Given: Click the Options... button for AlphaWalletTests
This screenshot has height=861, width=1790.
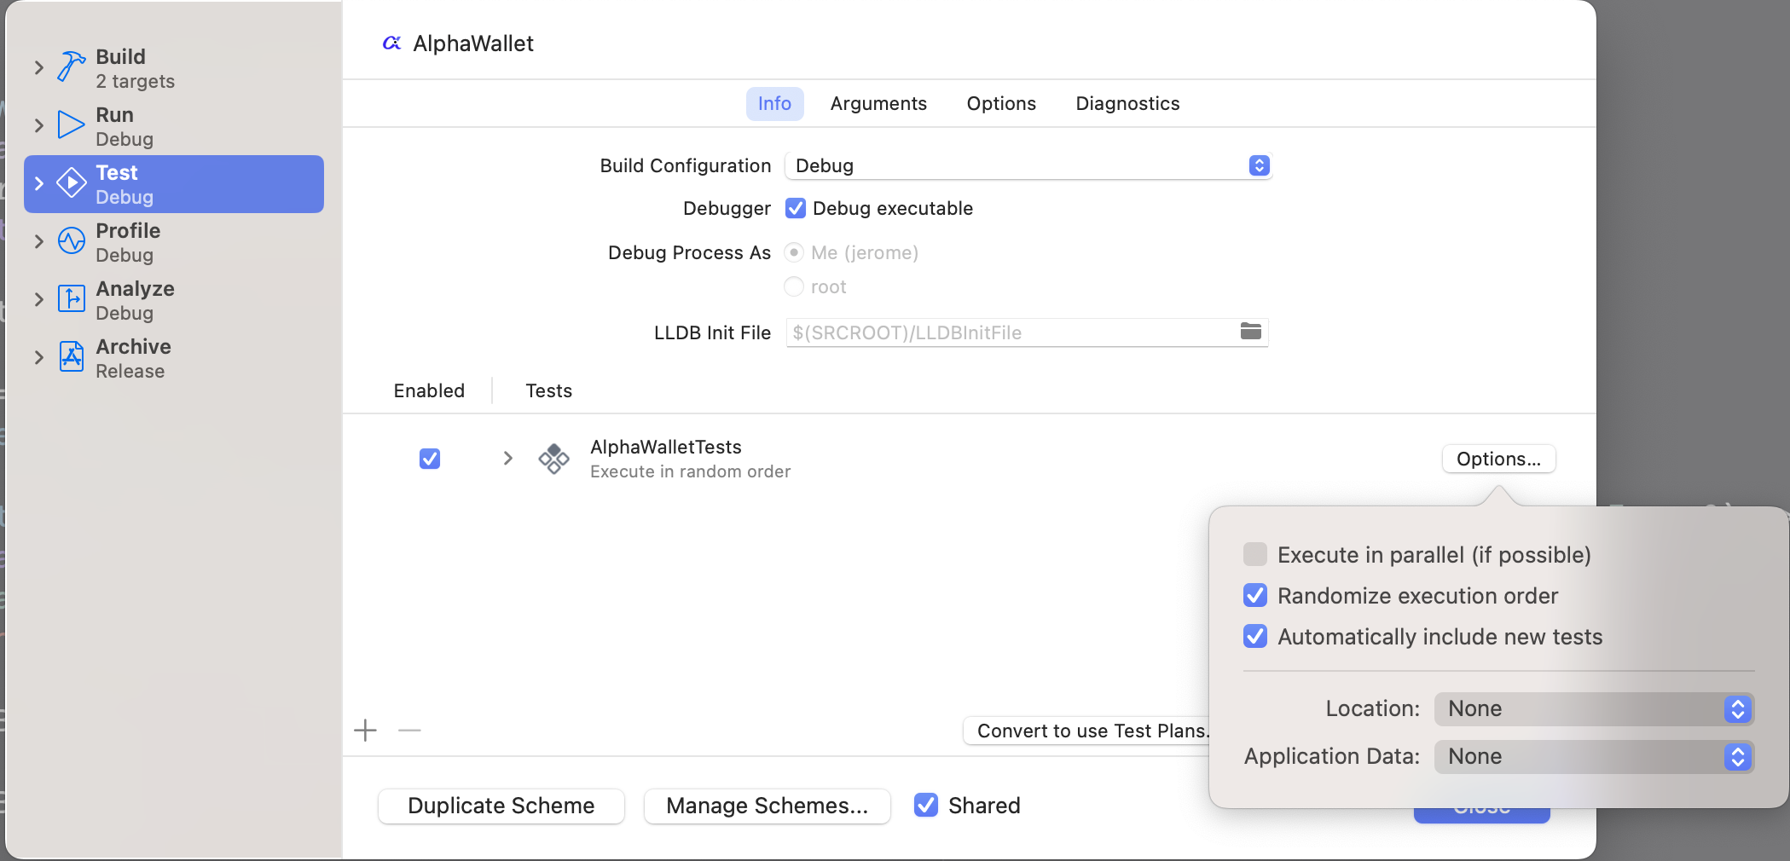Looking at the screenshot, I should [x=1498, y=459].
